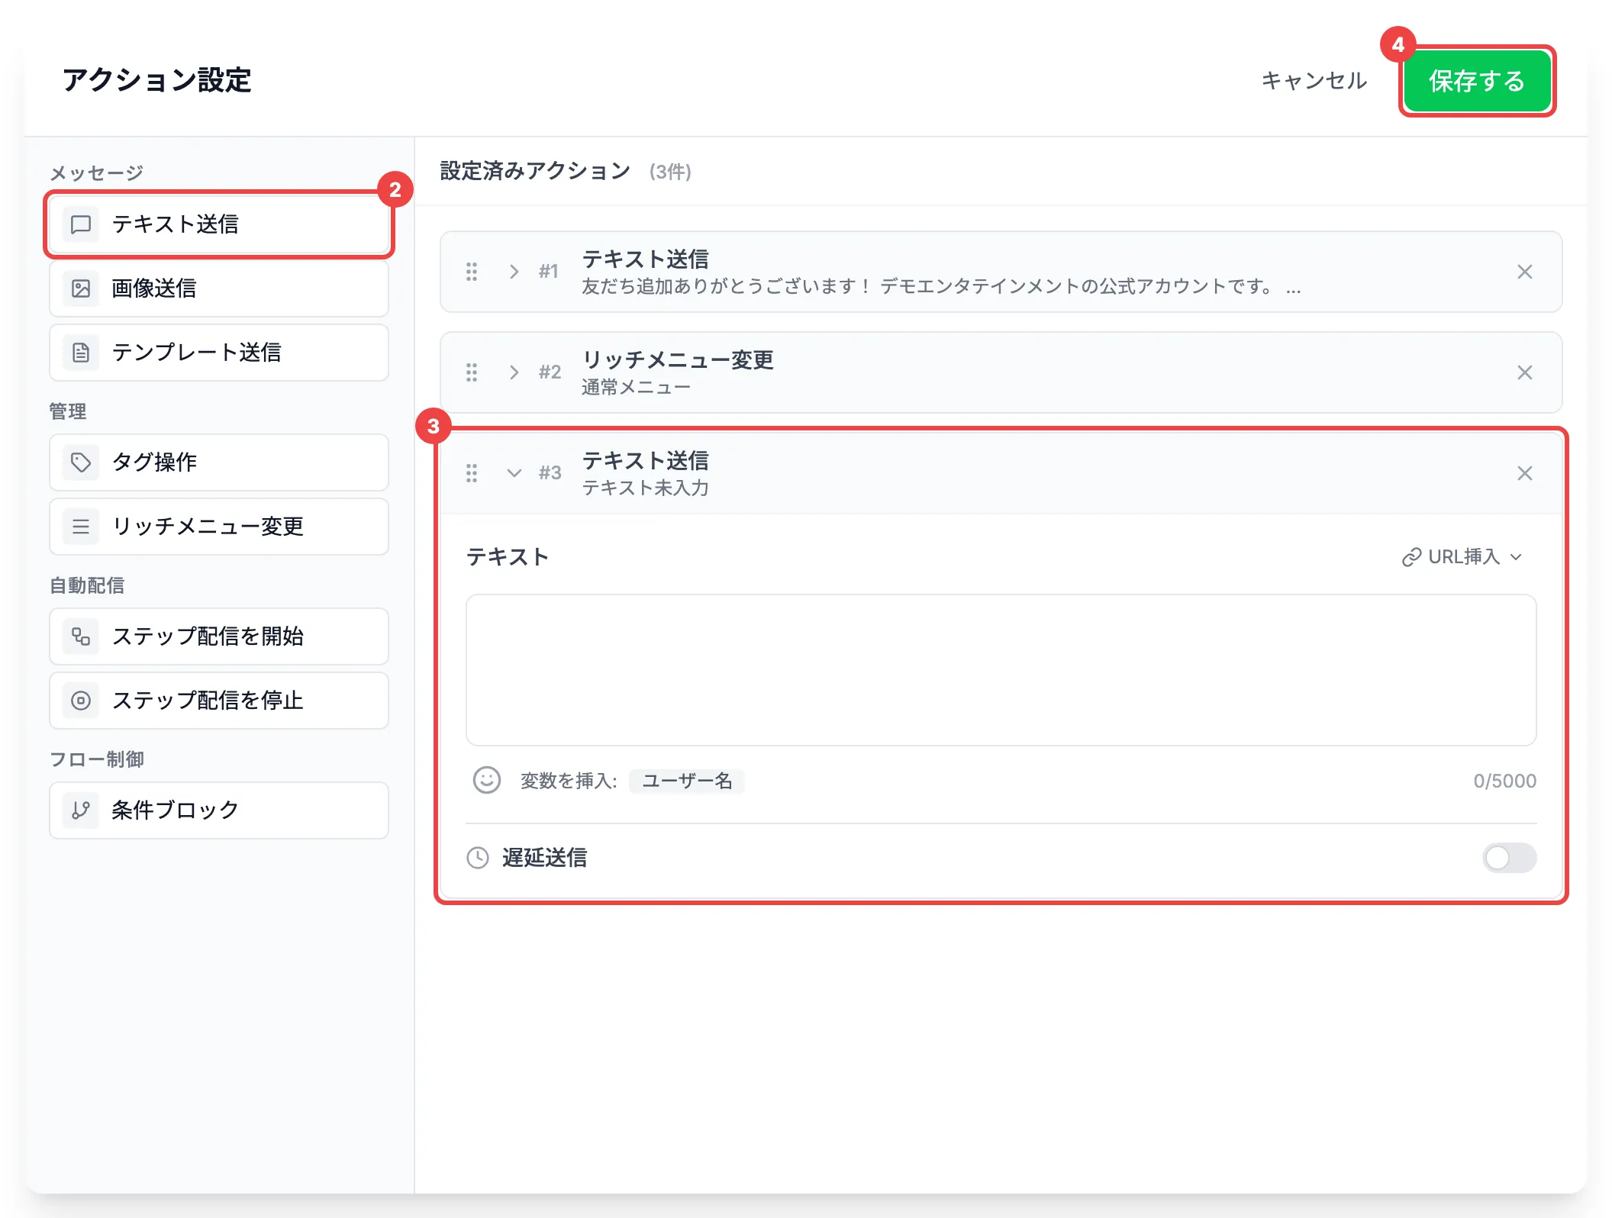The width and height of the screenshot is (1612, 1218).
Task: Add ステップ配信を停止 action
Action: coord(219,701)
